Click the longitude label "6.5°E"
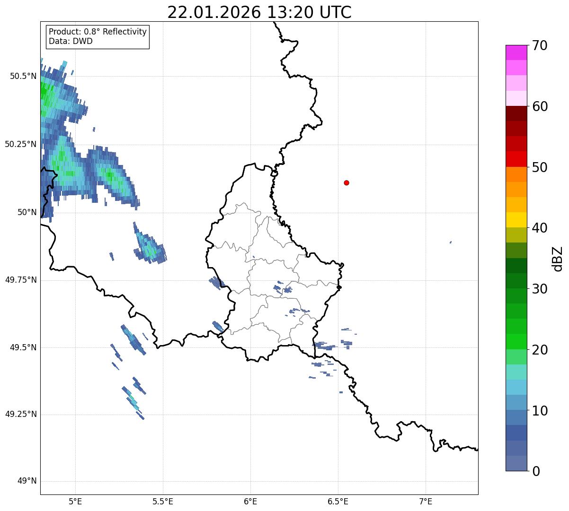The height and width of the screenshot is (511, 569). pyautogui.click(x=338, y=502)
